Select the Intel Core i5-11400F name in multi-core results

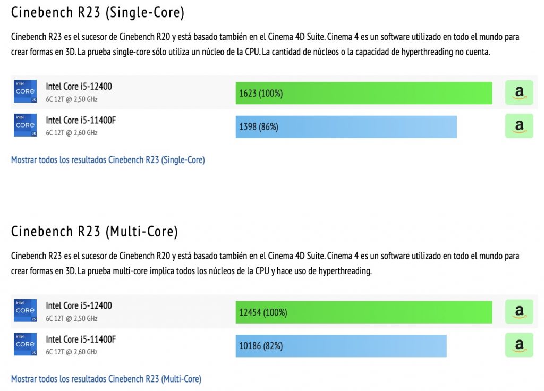pyautogui.click(x=82, y=340)
